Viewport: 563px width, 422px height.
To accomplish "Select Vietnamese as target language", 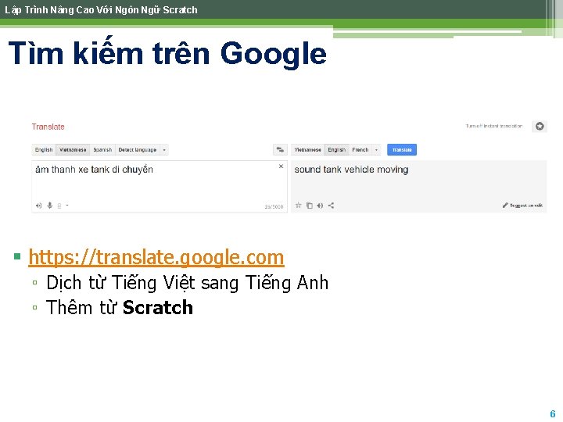I will click(308, 149).
